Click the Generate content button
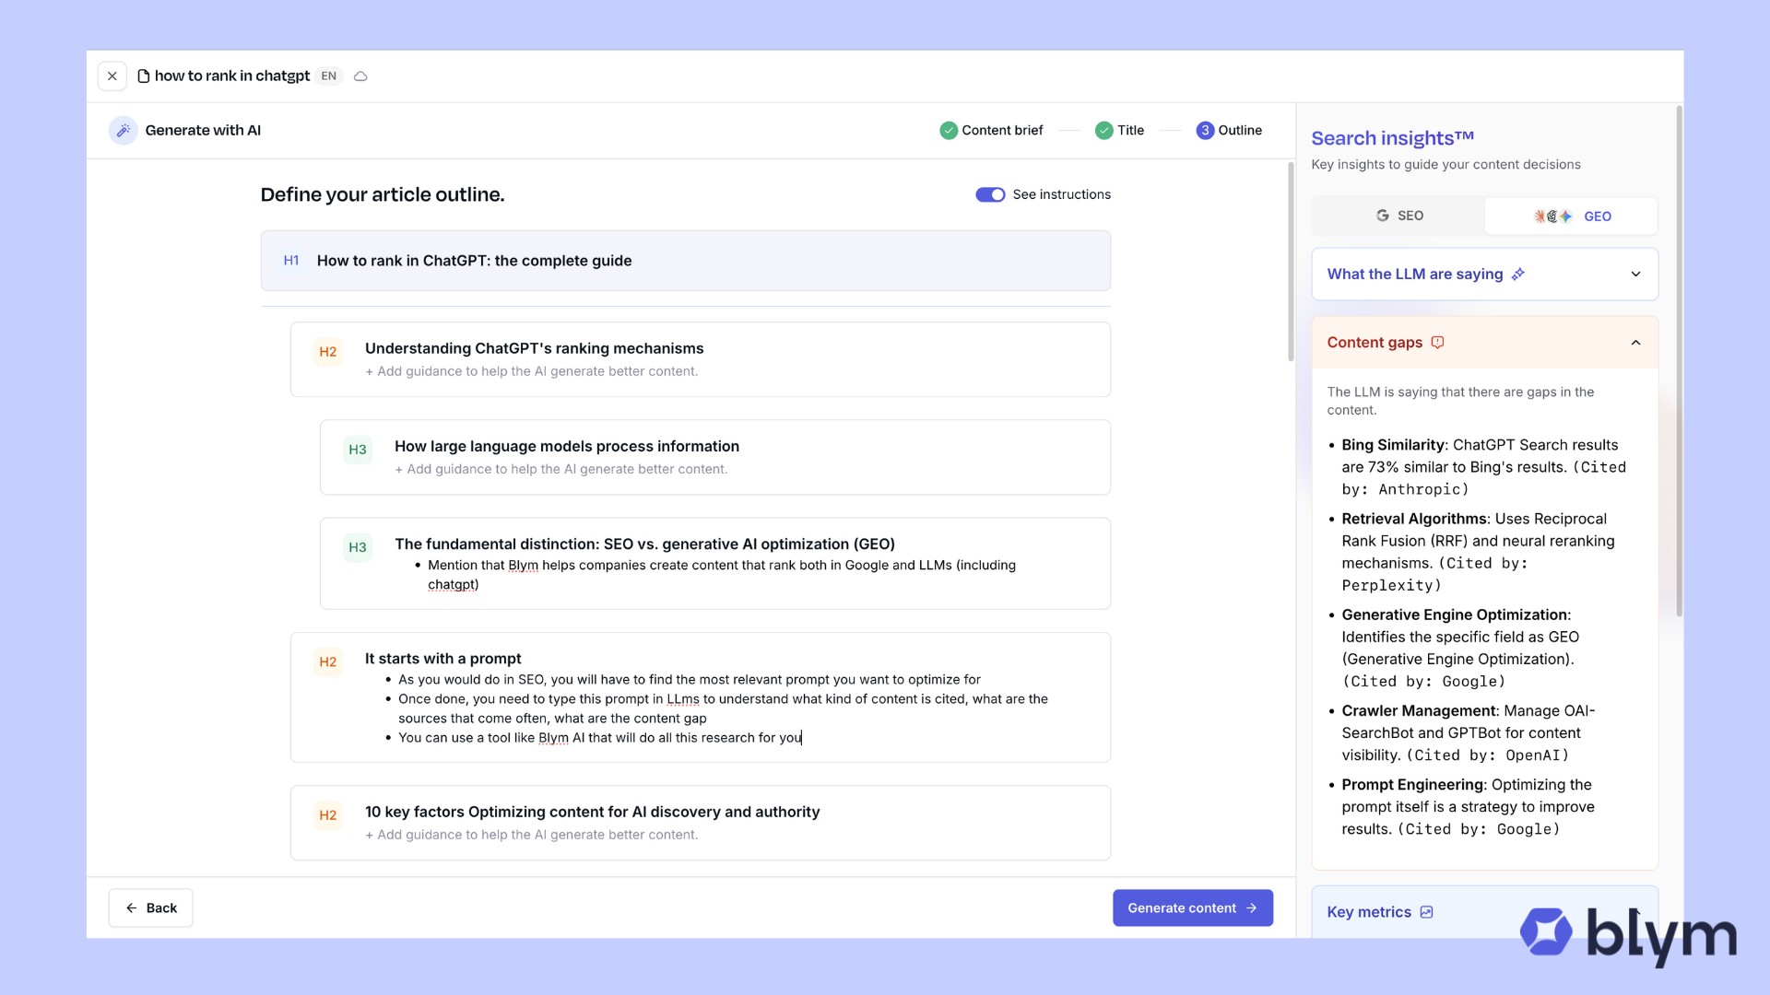The height and width of the screenshot is (995, 1770). (x=1192, y=908)
